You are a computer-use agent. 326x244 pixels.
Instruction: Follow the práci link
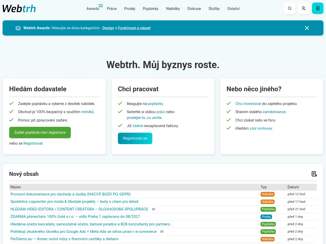161,112
